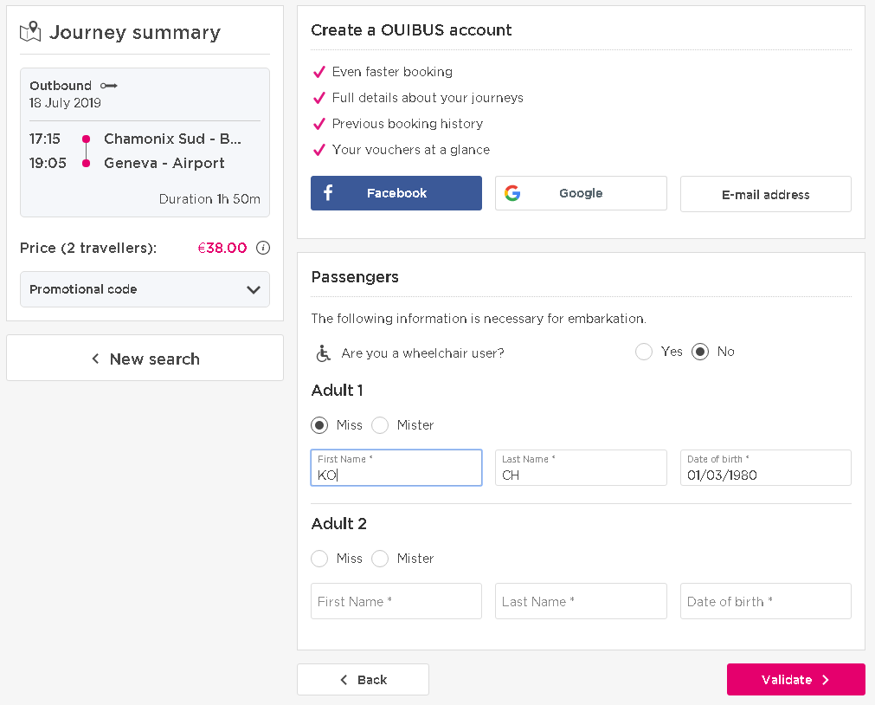Click the price info icon
The height and width of the screenshot is (705, 875).
264,248
